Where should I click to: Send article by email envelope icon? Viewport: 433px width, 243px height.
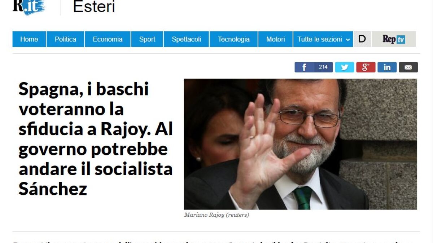[408, 67]
